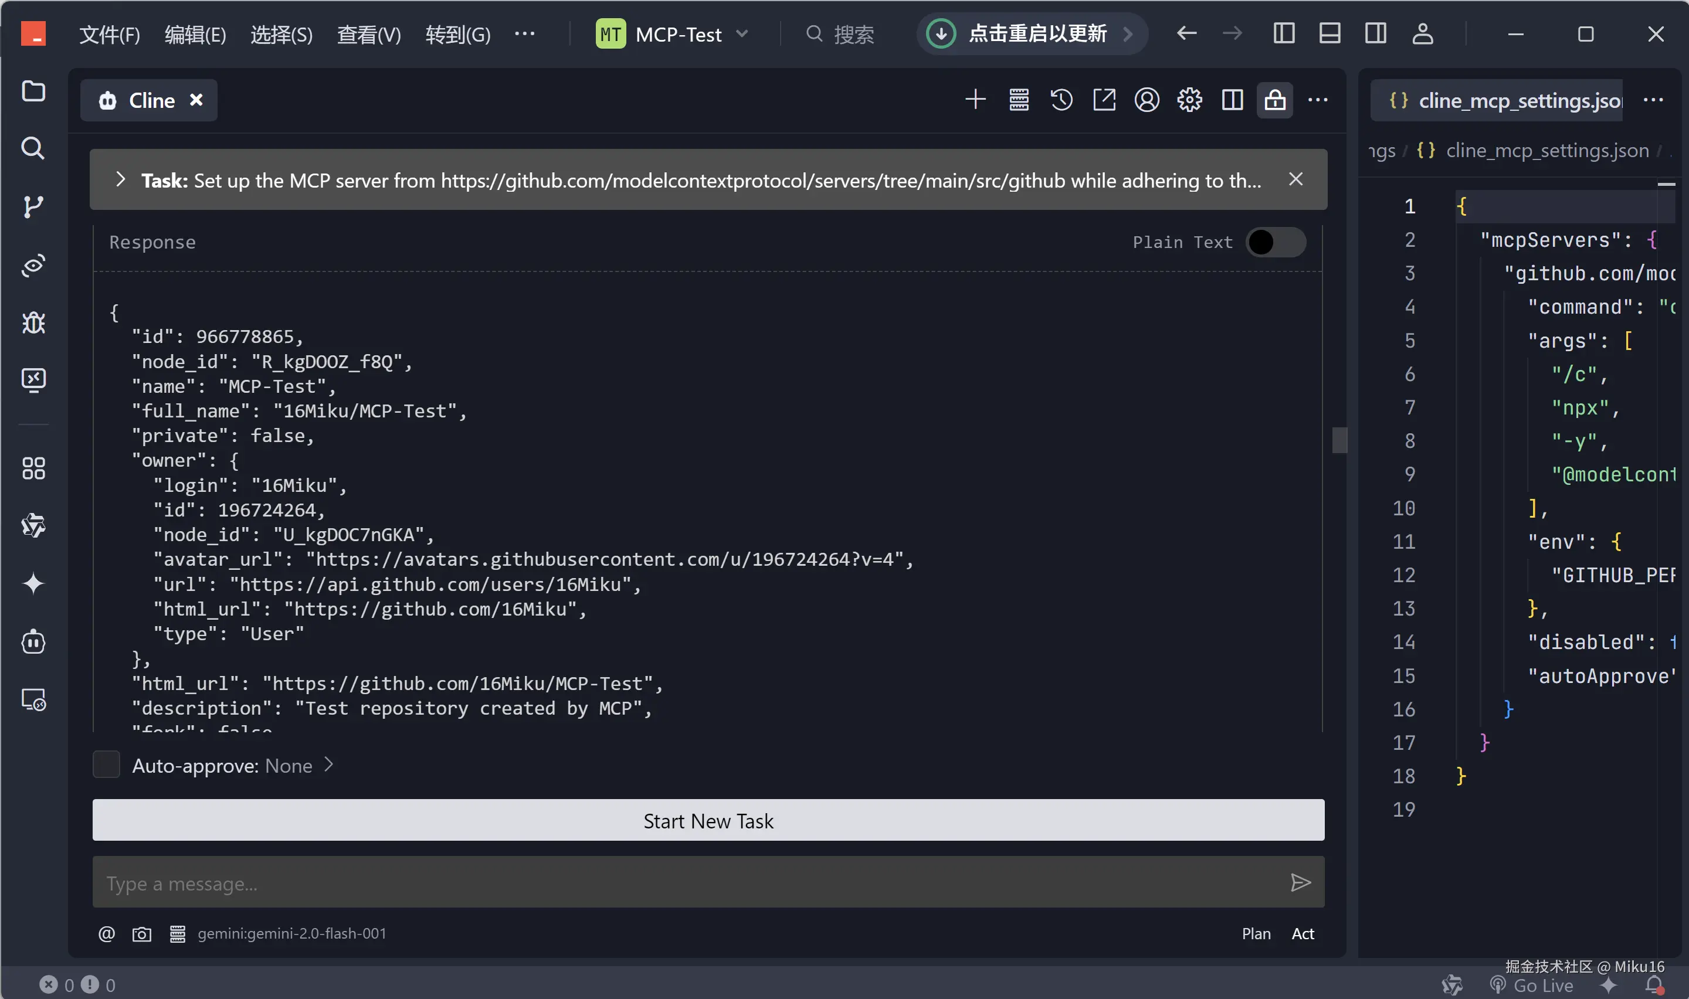Open Source Control view in activity bar
1689x999 pixels.
[33, 206]
